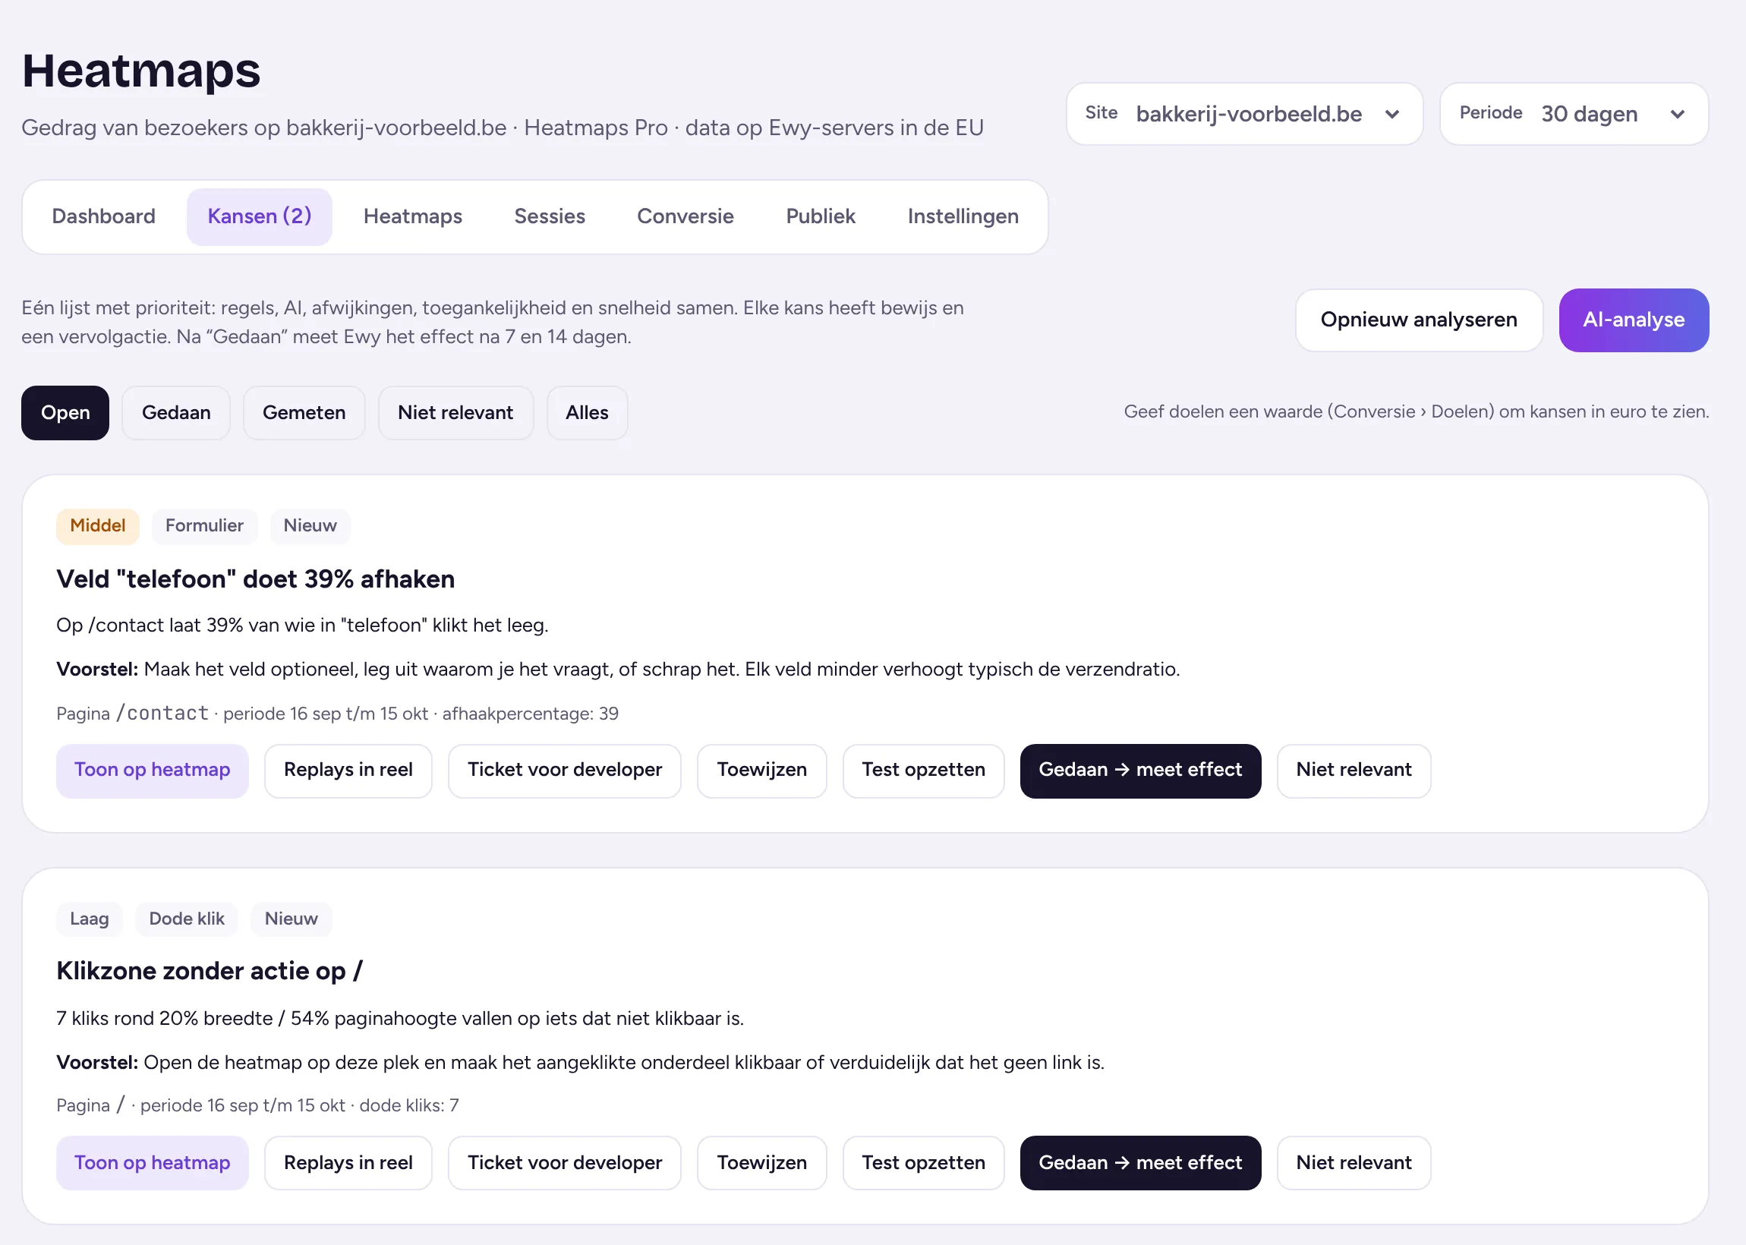The height and width of the screenshot is (1245, 1746).
Task: Open the Veld "telefoon" doet 39% afhaken title
Action: pos(255,579)
